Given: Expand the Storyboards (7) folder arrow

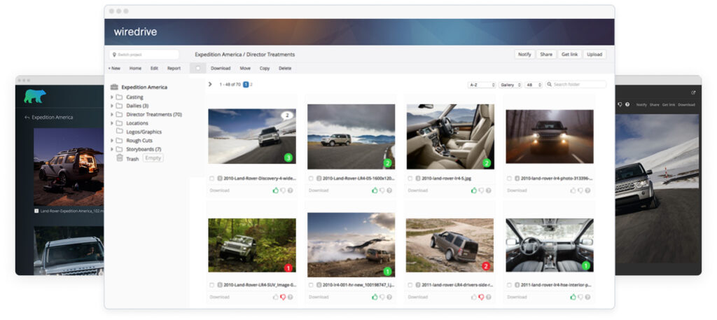Looking at the screenshot, I should (x=111, y=149).
